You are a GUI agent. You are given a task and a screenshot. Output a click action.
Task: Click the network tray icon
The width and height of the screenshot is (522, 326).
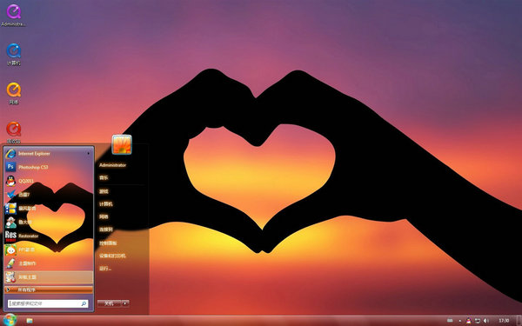(x=478, y=321)
